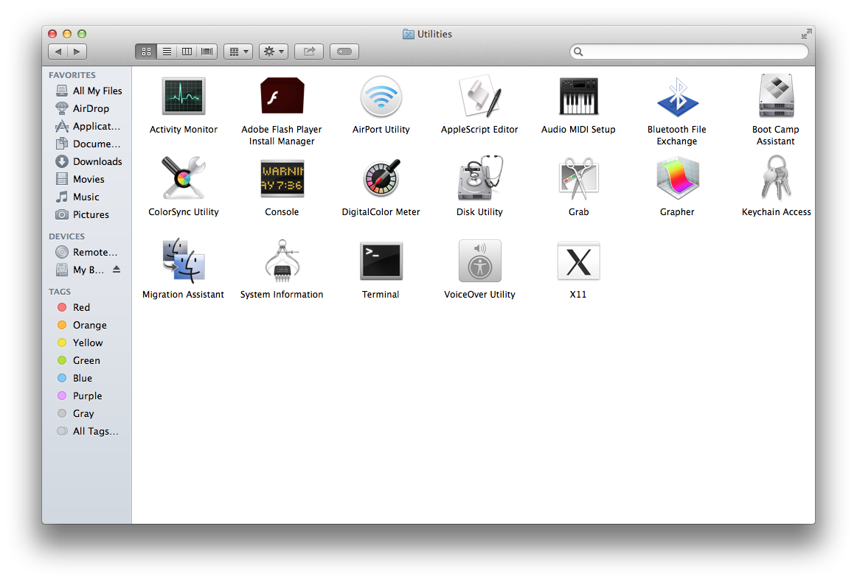
Task: Switch to icon view
Action: pyautogui.click(x=146, y=52)
